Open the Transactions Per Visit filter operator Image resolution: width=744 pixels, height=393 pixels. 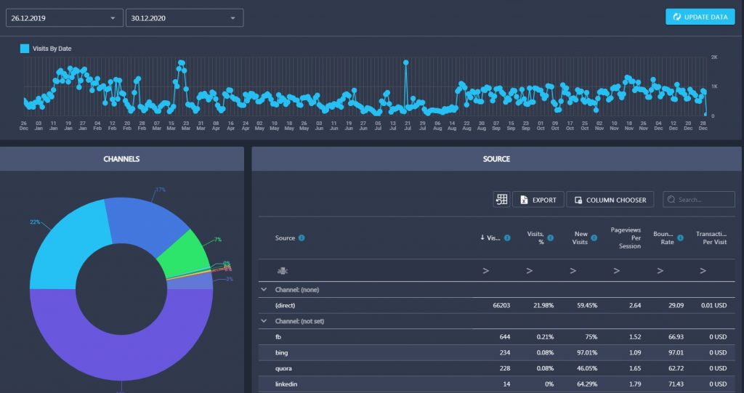point(703,271)
